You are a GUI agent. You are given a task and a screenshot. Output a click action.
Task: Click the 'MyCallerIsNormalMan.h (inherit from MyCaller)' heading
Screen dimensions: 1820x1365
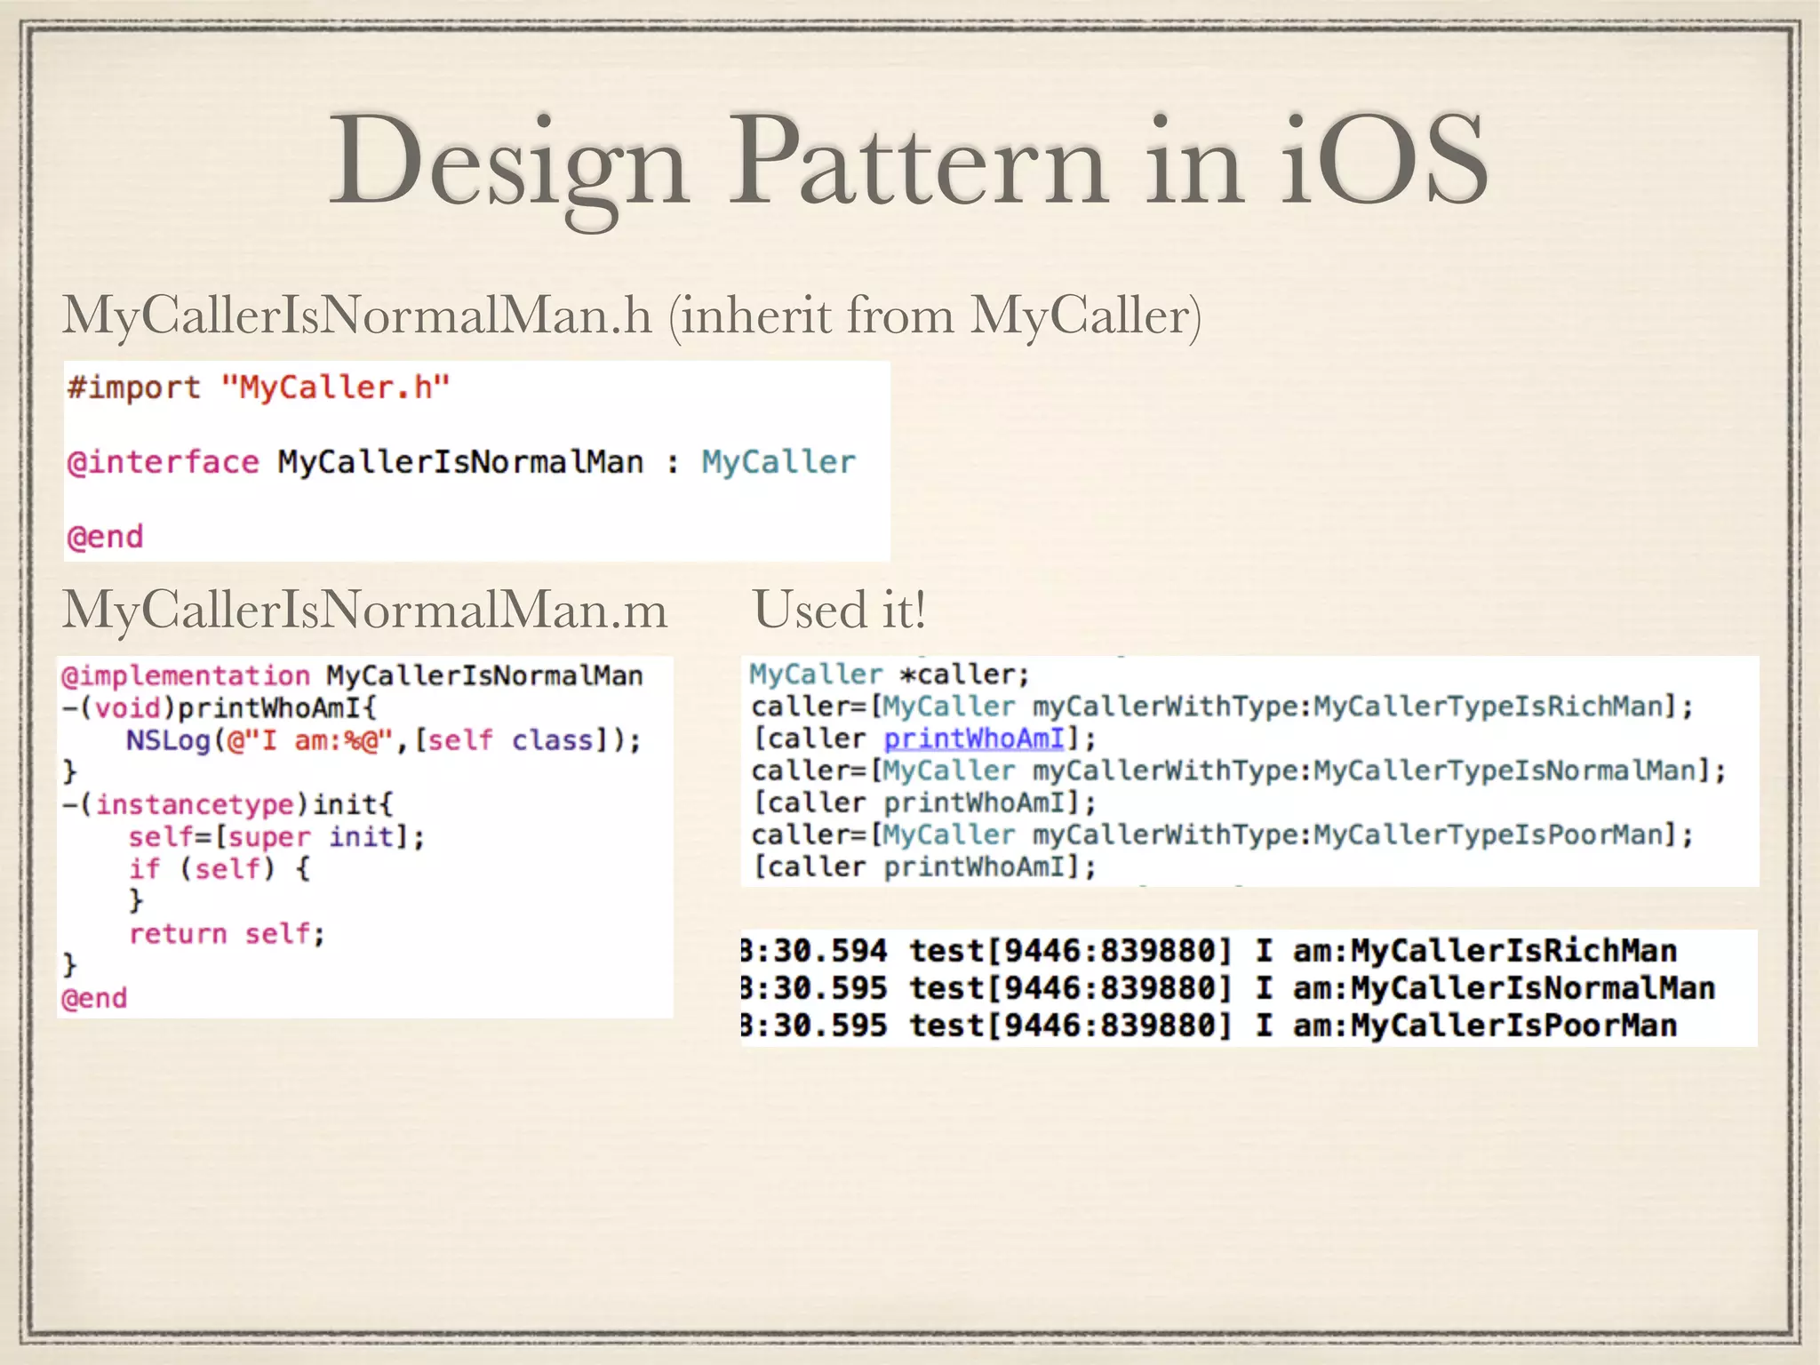pyautogui.click(x=632, y=315)
